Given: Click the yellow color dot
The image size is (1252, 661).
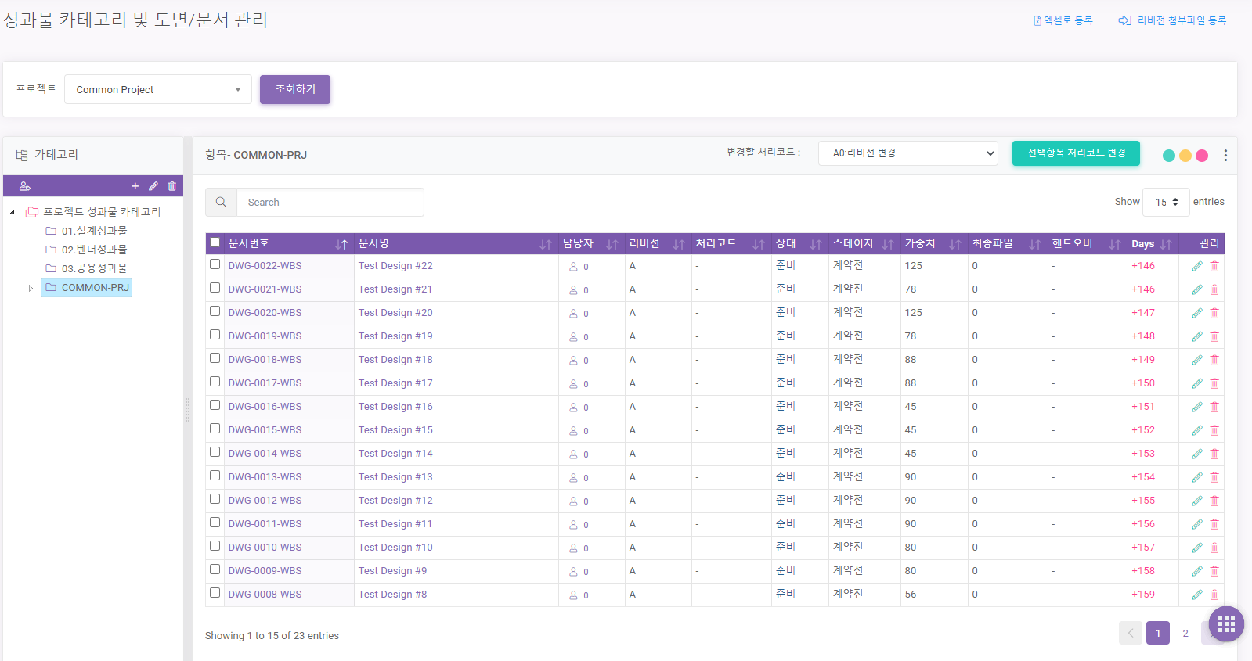Looking at the screenshot, I should 1185,156.
